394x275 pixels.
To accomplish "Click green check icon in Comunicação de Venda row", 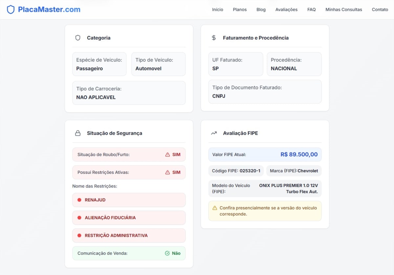I will [x=167, y=253].
